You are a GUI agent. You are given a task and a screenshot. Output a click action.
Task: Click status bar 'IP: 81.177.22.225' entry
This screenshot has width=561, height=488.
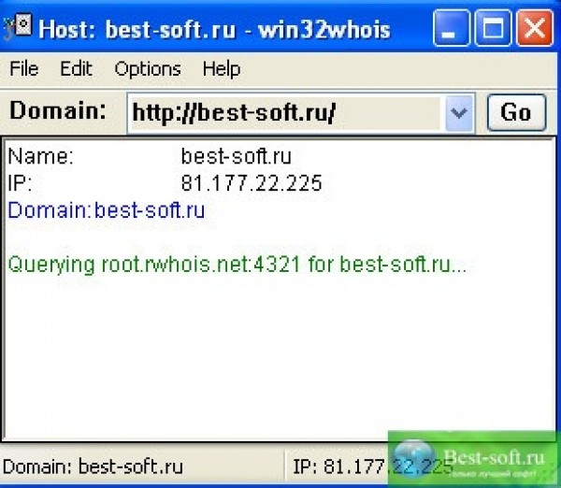372,466
